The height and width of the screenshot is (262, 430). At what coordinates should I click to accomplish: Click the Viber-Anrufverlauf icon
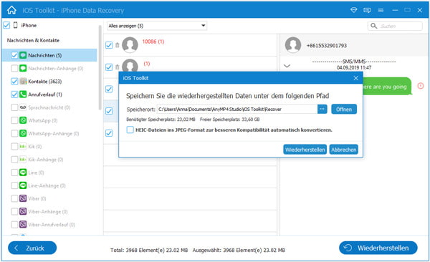pyautogui.click(x=23, y=225)
